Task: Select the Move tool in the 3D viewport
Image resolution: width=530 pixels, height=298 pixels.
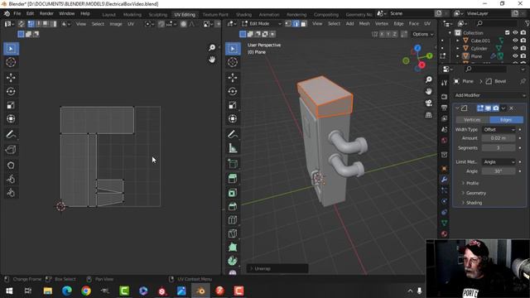Action: point(233,78)
